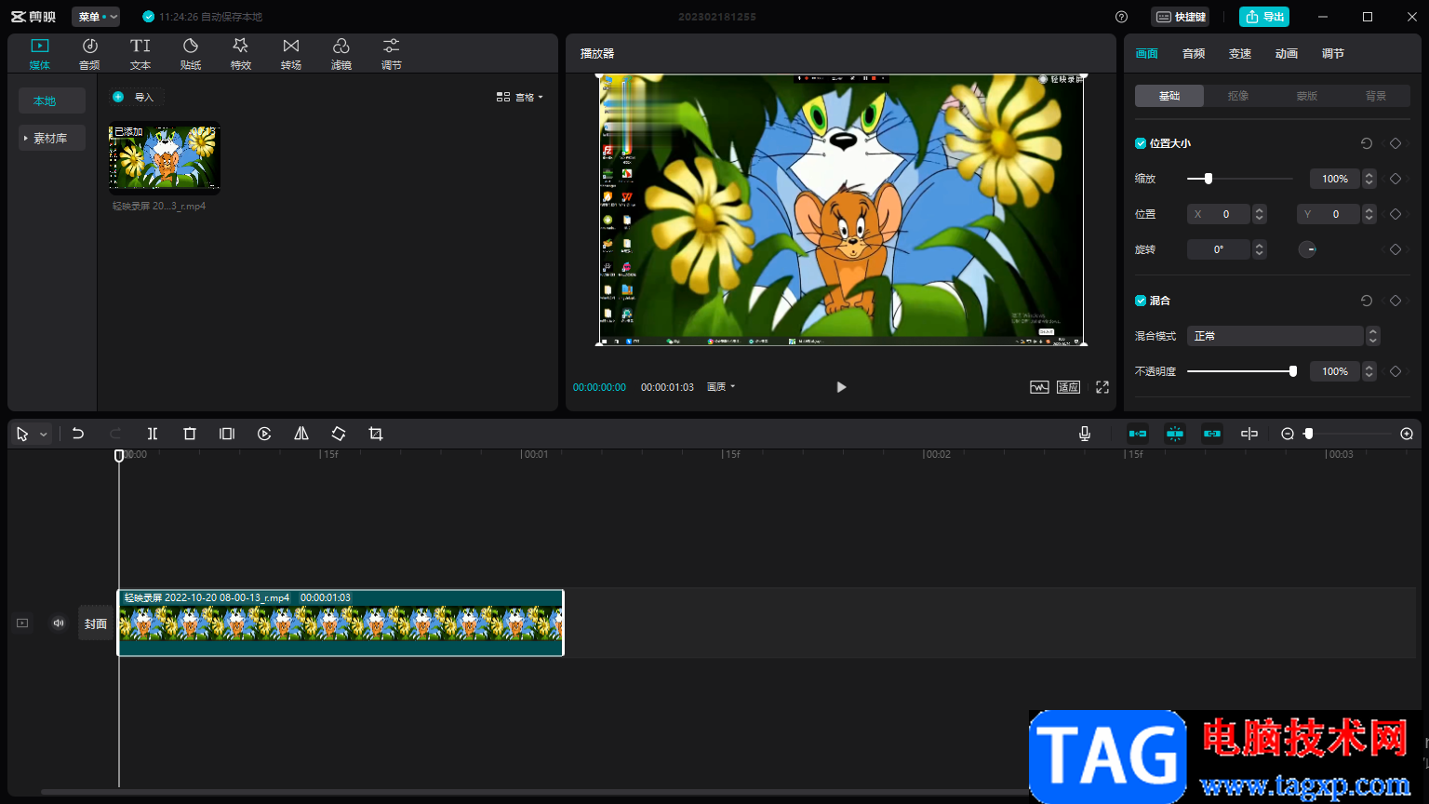1429x804 pixels.
Task: Toggle main track magnet icon
Action: coord(1138,434)
